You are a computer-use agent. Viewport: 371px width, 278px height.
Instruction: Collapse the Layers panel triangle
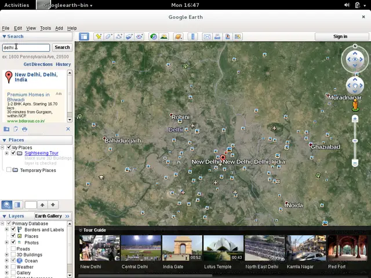[x=4, y=216]
